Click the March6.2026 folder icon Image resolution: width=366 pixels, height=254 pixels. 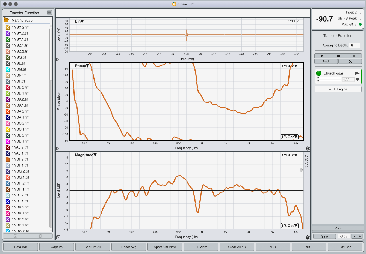[6, 20]
